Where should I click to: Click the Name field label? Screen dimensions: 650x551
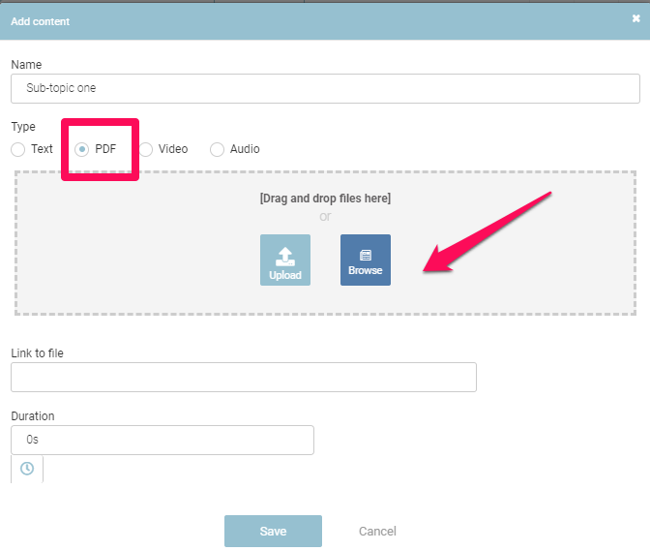[26, 65]
